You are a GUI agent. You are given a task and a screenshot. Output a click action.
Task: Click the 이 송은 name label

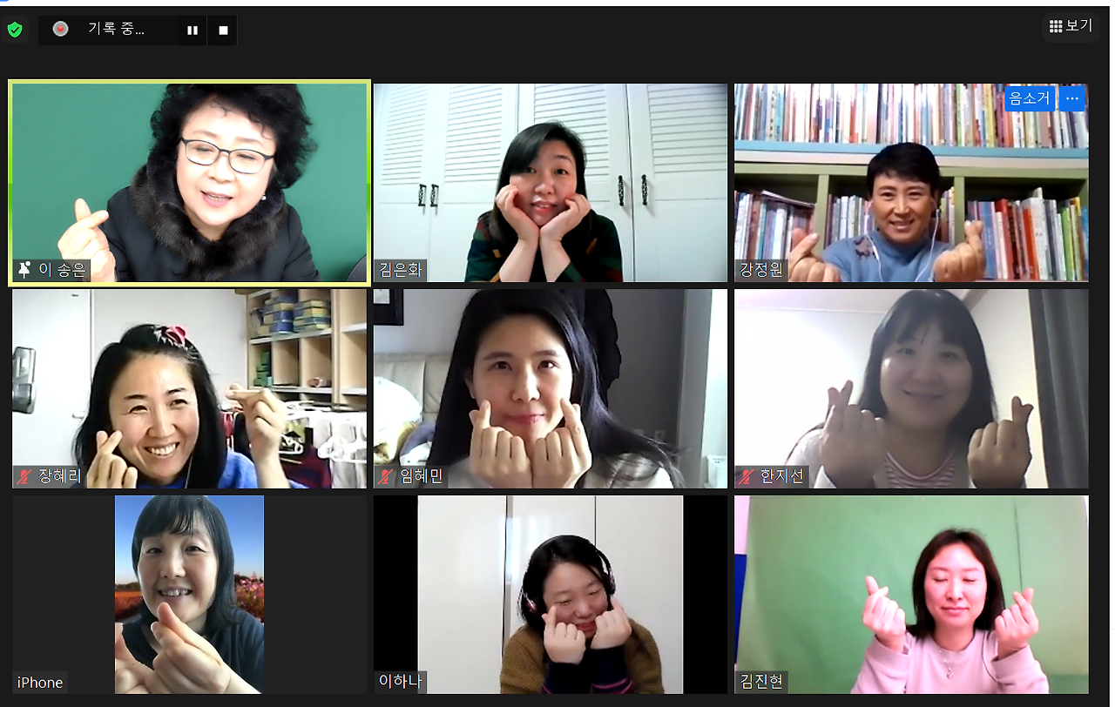point(63,270)
